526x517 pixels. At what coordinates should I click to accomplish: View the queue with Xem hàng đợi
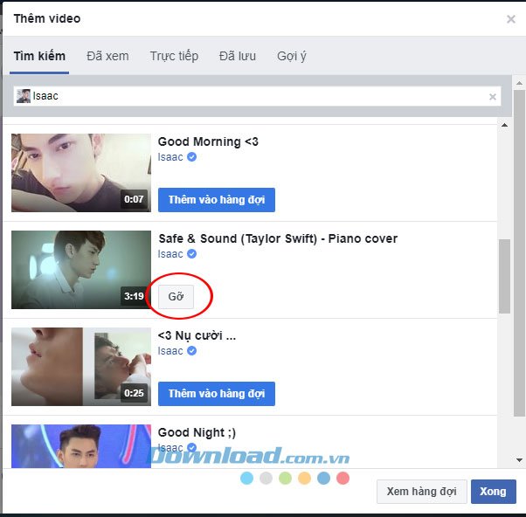[x=422, y=492]
